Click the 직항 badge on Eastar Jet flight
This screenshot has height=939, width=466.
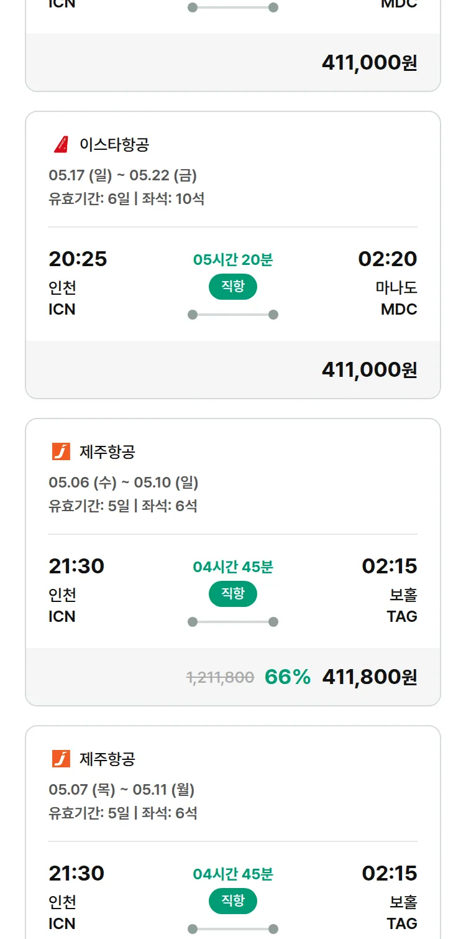pyautogui.click(x=233, y=287)
